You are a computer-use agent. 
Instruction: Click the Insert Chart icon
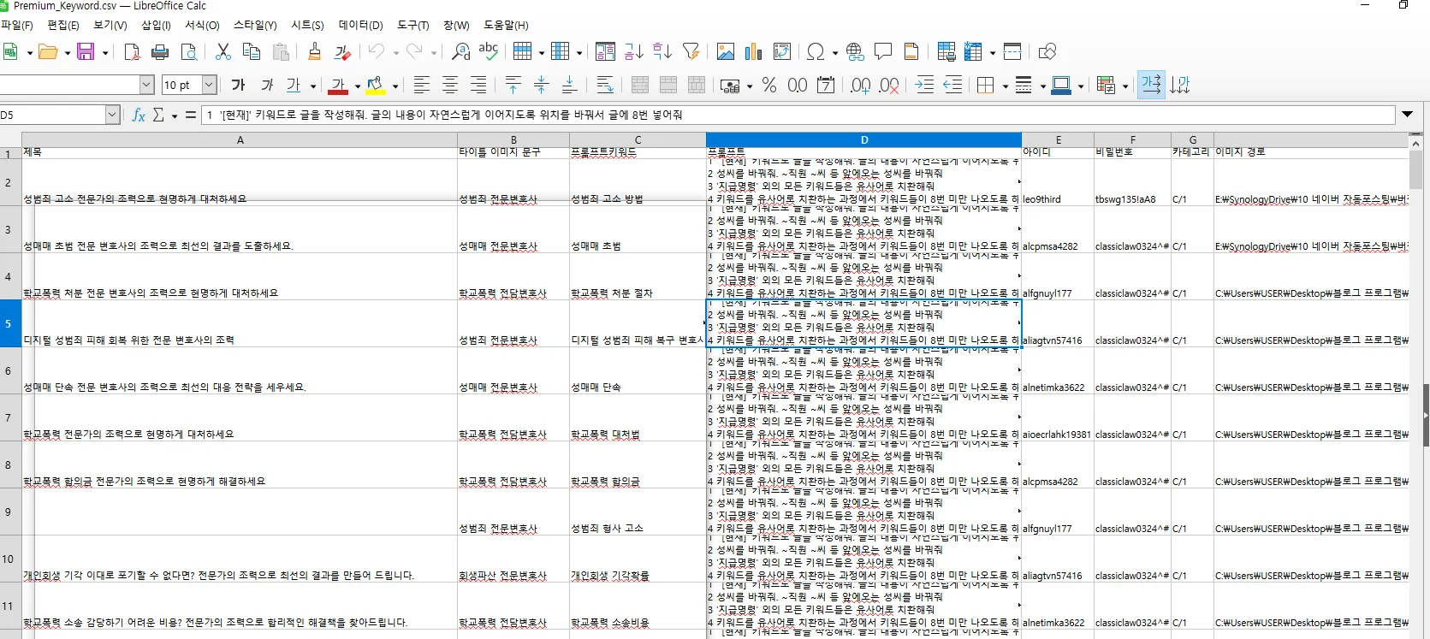point(753,52)
